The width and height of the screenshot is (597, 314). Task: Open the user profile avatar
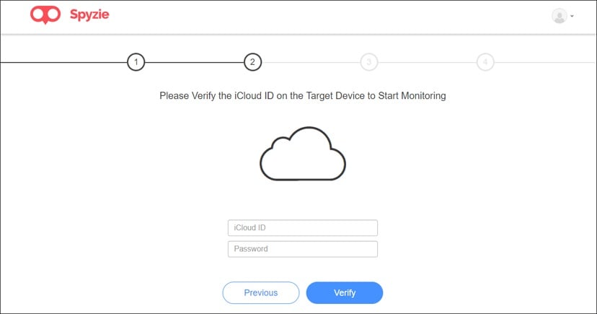559,16
